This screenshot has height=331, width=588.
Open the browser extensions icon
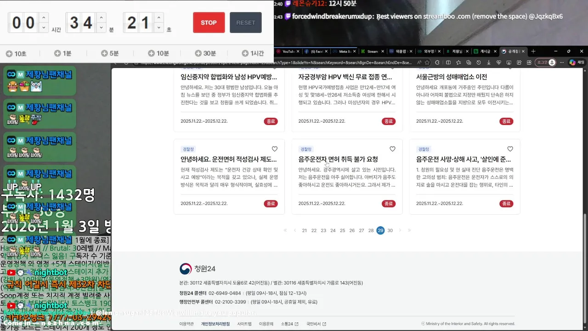pyautogui.click(x=437, y=63)
